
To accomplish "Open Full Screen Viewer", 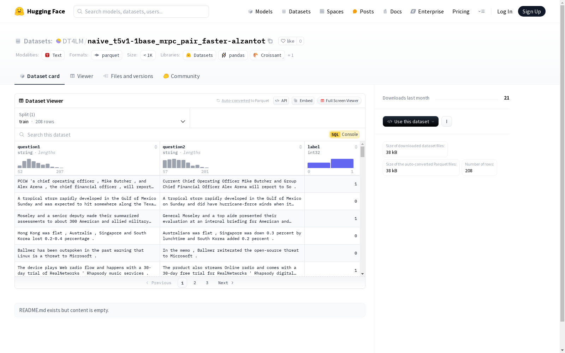I will [339, 101].
